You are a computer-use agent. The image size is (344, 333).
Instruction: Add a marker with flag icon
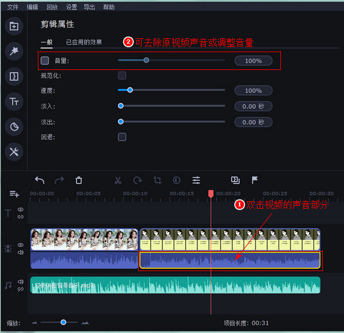point(255,181)
